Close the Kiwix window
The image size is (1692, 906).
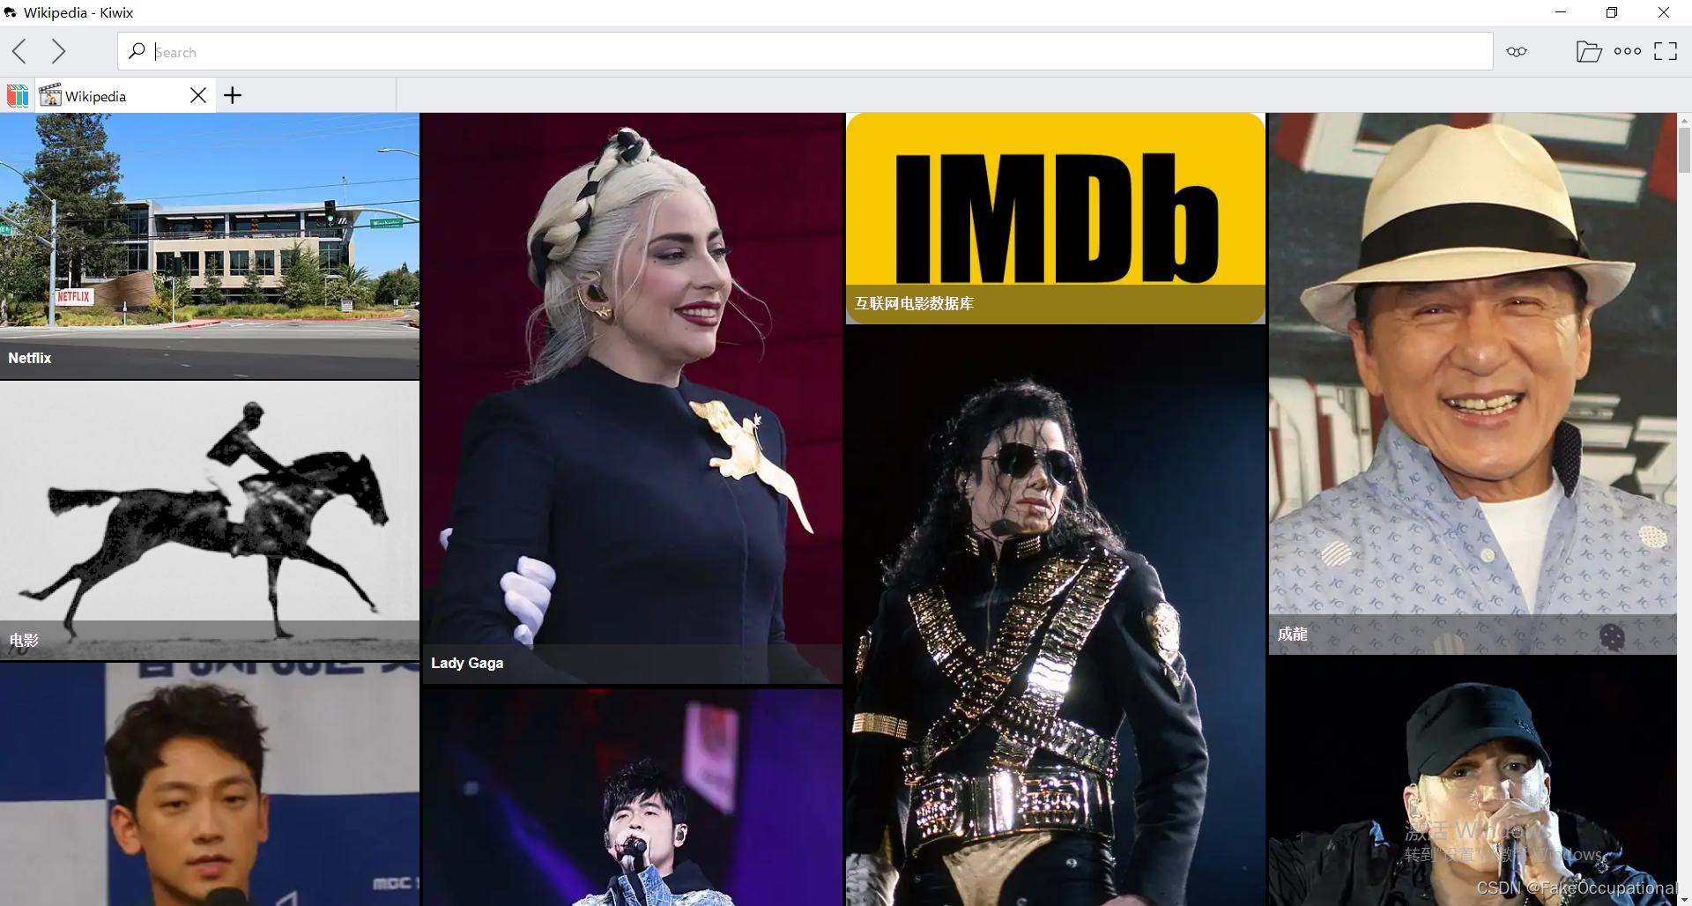pos(1664,12)
